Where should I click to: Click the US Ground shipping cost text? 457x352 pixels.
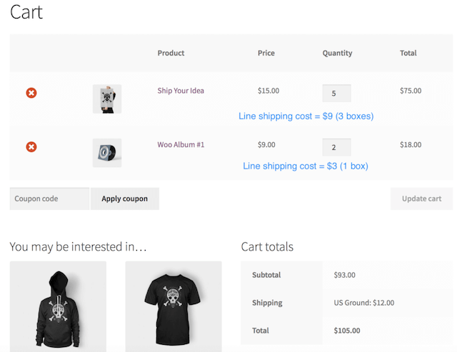click(363, 303)
